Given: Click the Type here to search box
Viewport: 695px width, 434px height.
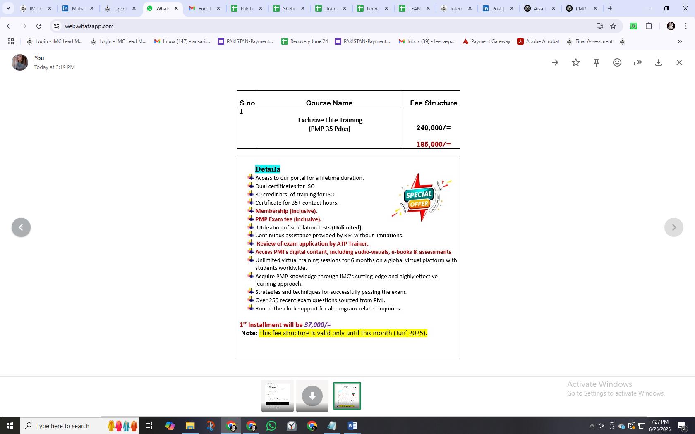Looking at the screenshot, I should 79,426.
